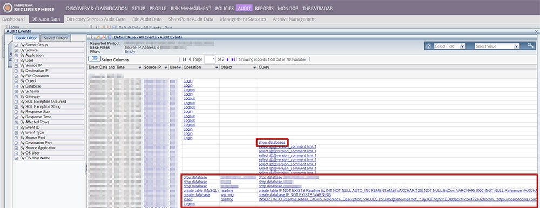Image resolution: width=540 pixels, height=208 pixels.
Task: Expand the By Source IP filter
Action: point(16,65)
